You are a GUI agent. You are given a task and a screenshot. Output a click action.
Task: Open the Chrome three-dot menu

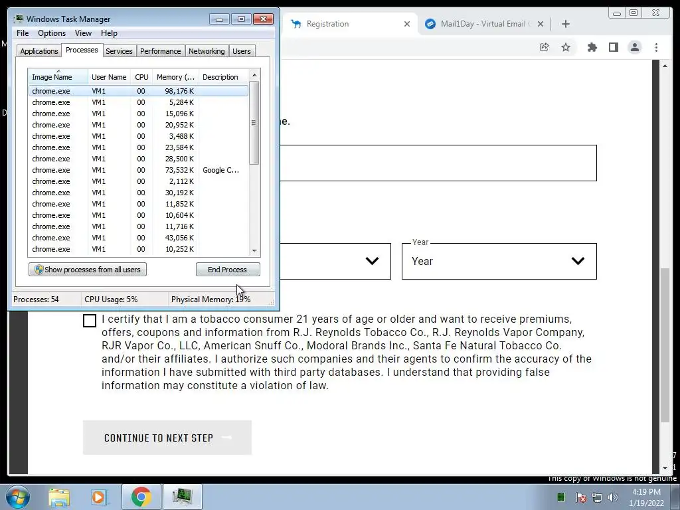coord(656,47)
